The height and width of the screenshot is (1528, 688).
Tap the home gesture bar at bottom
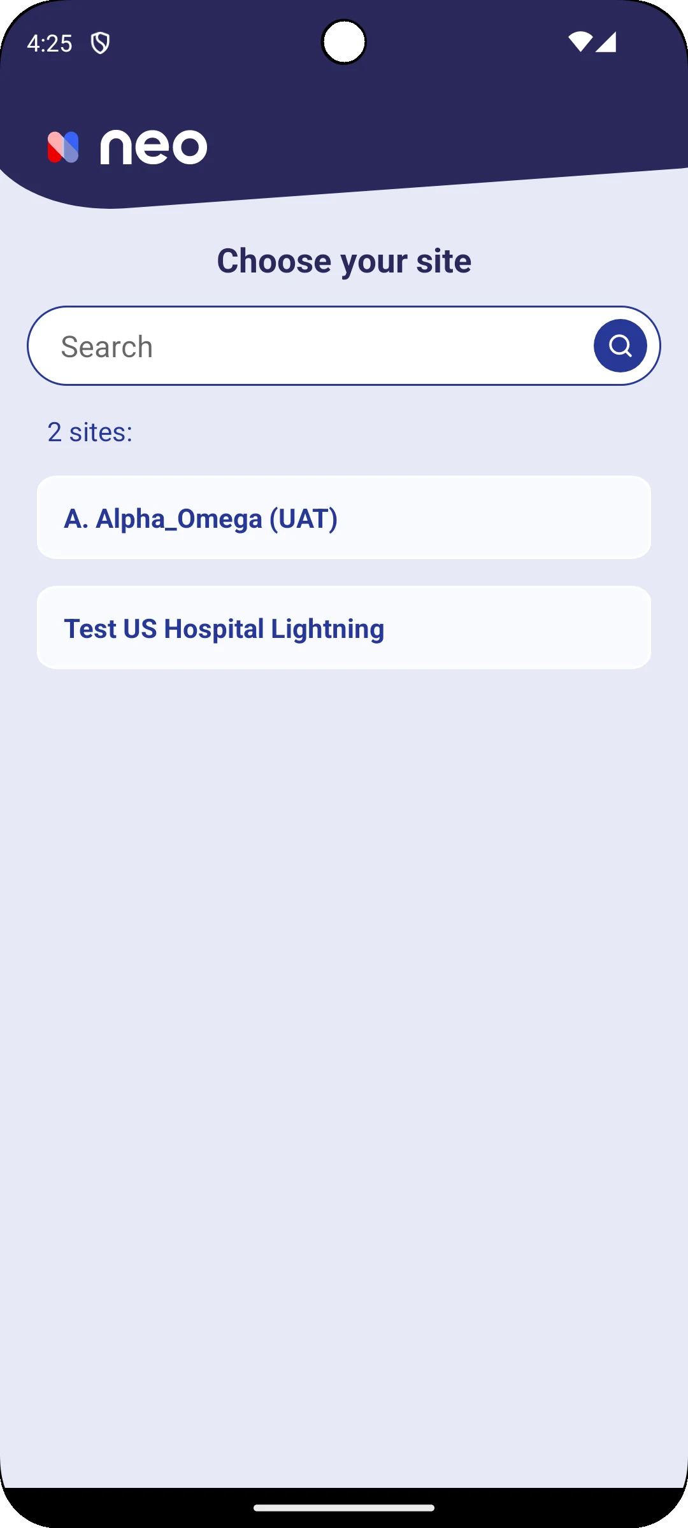coord(344,1508)
